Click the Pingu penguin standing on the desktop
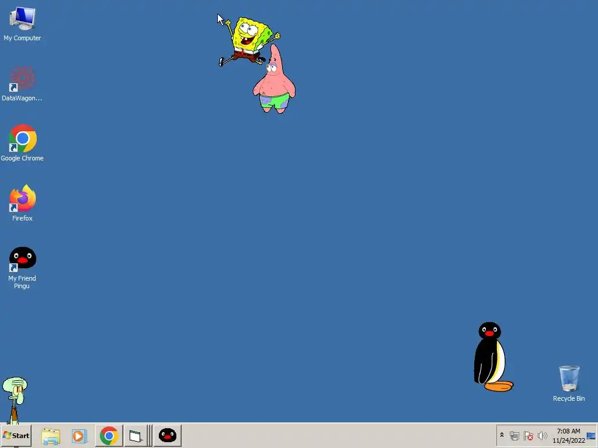 [492, 357]
